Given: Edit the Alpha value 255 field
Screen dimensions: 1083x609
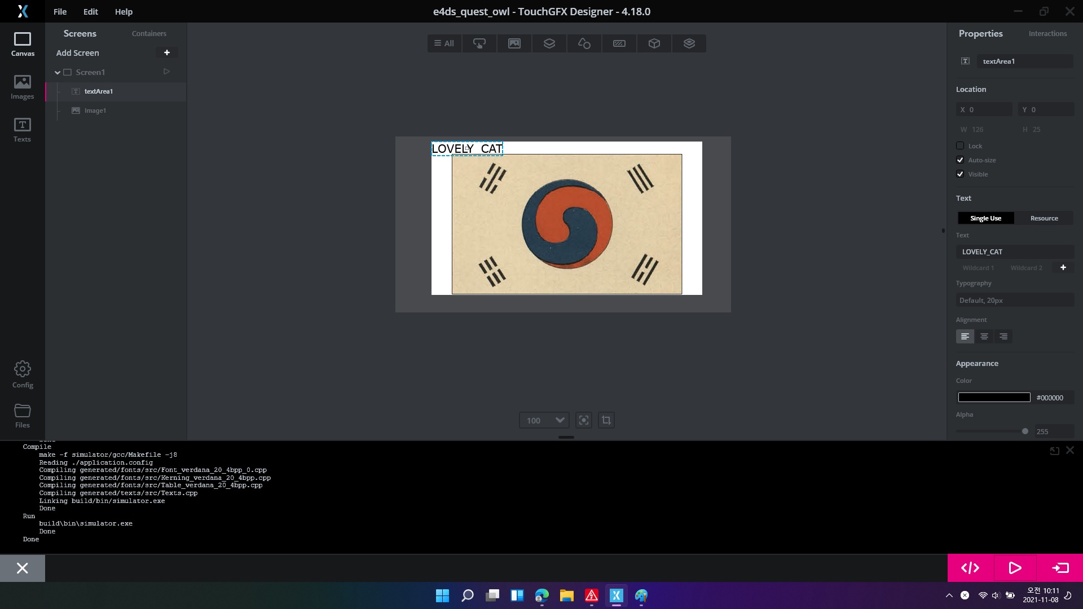Looking at the screenshot, I should (x=1054, y=431).
